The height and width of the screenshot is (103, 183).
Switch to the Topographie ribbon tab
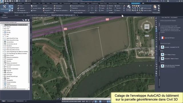[55, 3]
